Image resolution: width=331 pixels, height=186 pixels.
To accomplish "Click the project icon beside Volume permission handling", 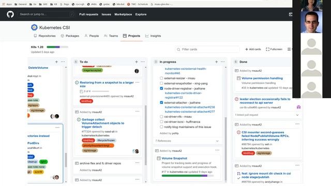I will click(x=238, y=78).
